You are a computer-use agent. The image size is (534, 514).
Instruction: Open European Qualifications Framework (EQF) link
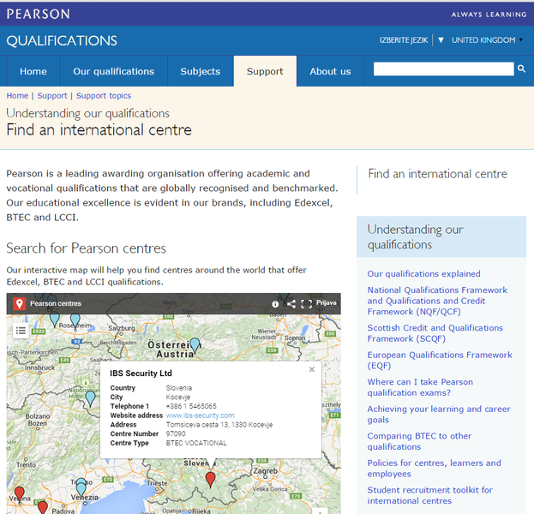click(x=440, y=360)
